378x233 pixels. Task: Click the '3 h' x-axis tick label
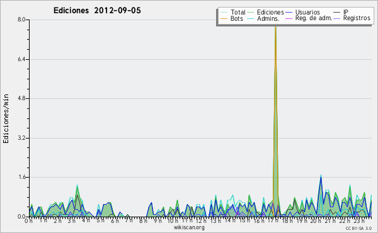pyautogui.click(x=72, y=221)
